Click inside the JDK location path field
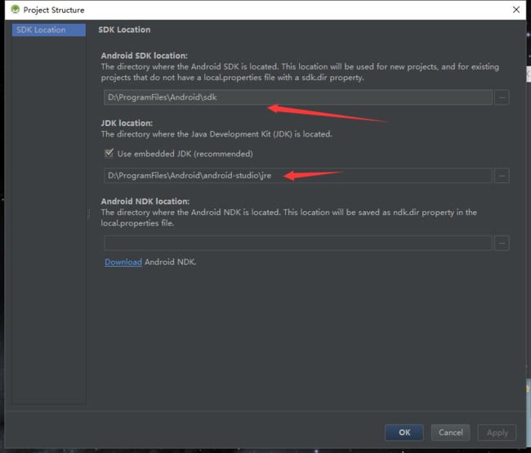The width and height of the screenshot is (531, 453). [298, 176]
